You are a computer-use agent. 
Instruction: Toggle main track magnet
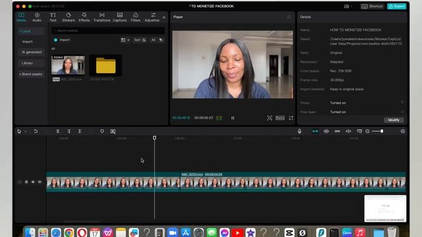[x=315, y=131]
